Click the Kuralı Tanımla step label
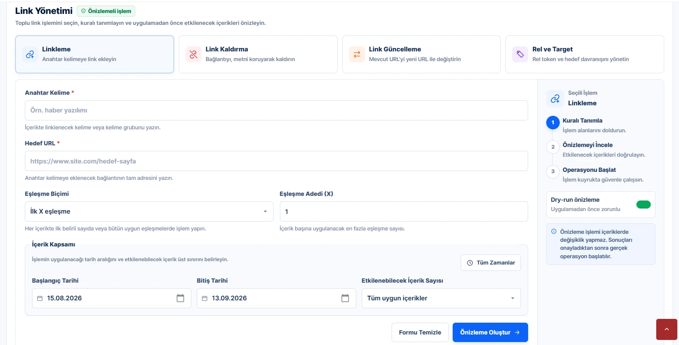Image resolution: width=679 pixels, height=345 pixels. click(582, 120)
